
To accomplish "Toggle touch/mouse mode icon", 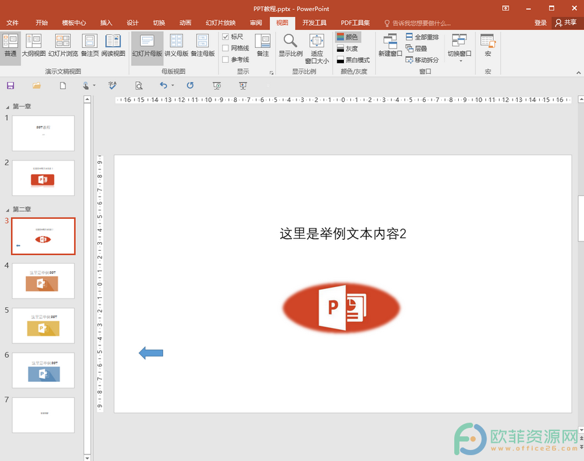I will click(x=86, y=86).
